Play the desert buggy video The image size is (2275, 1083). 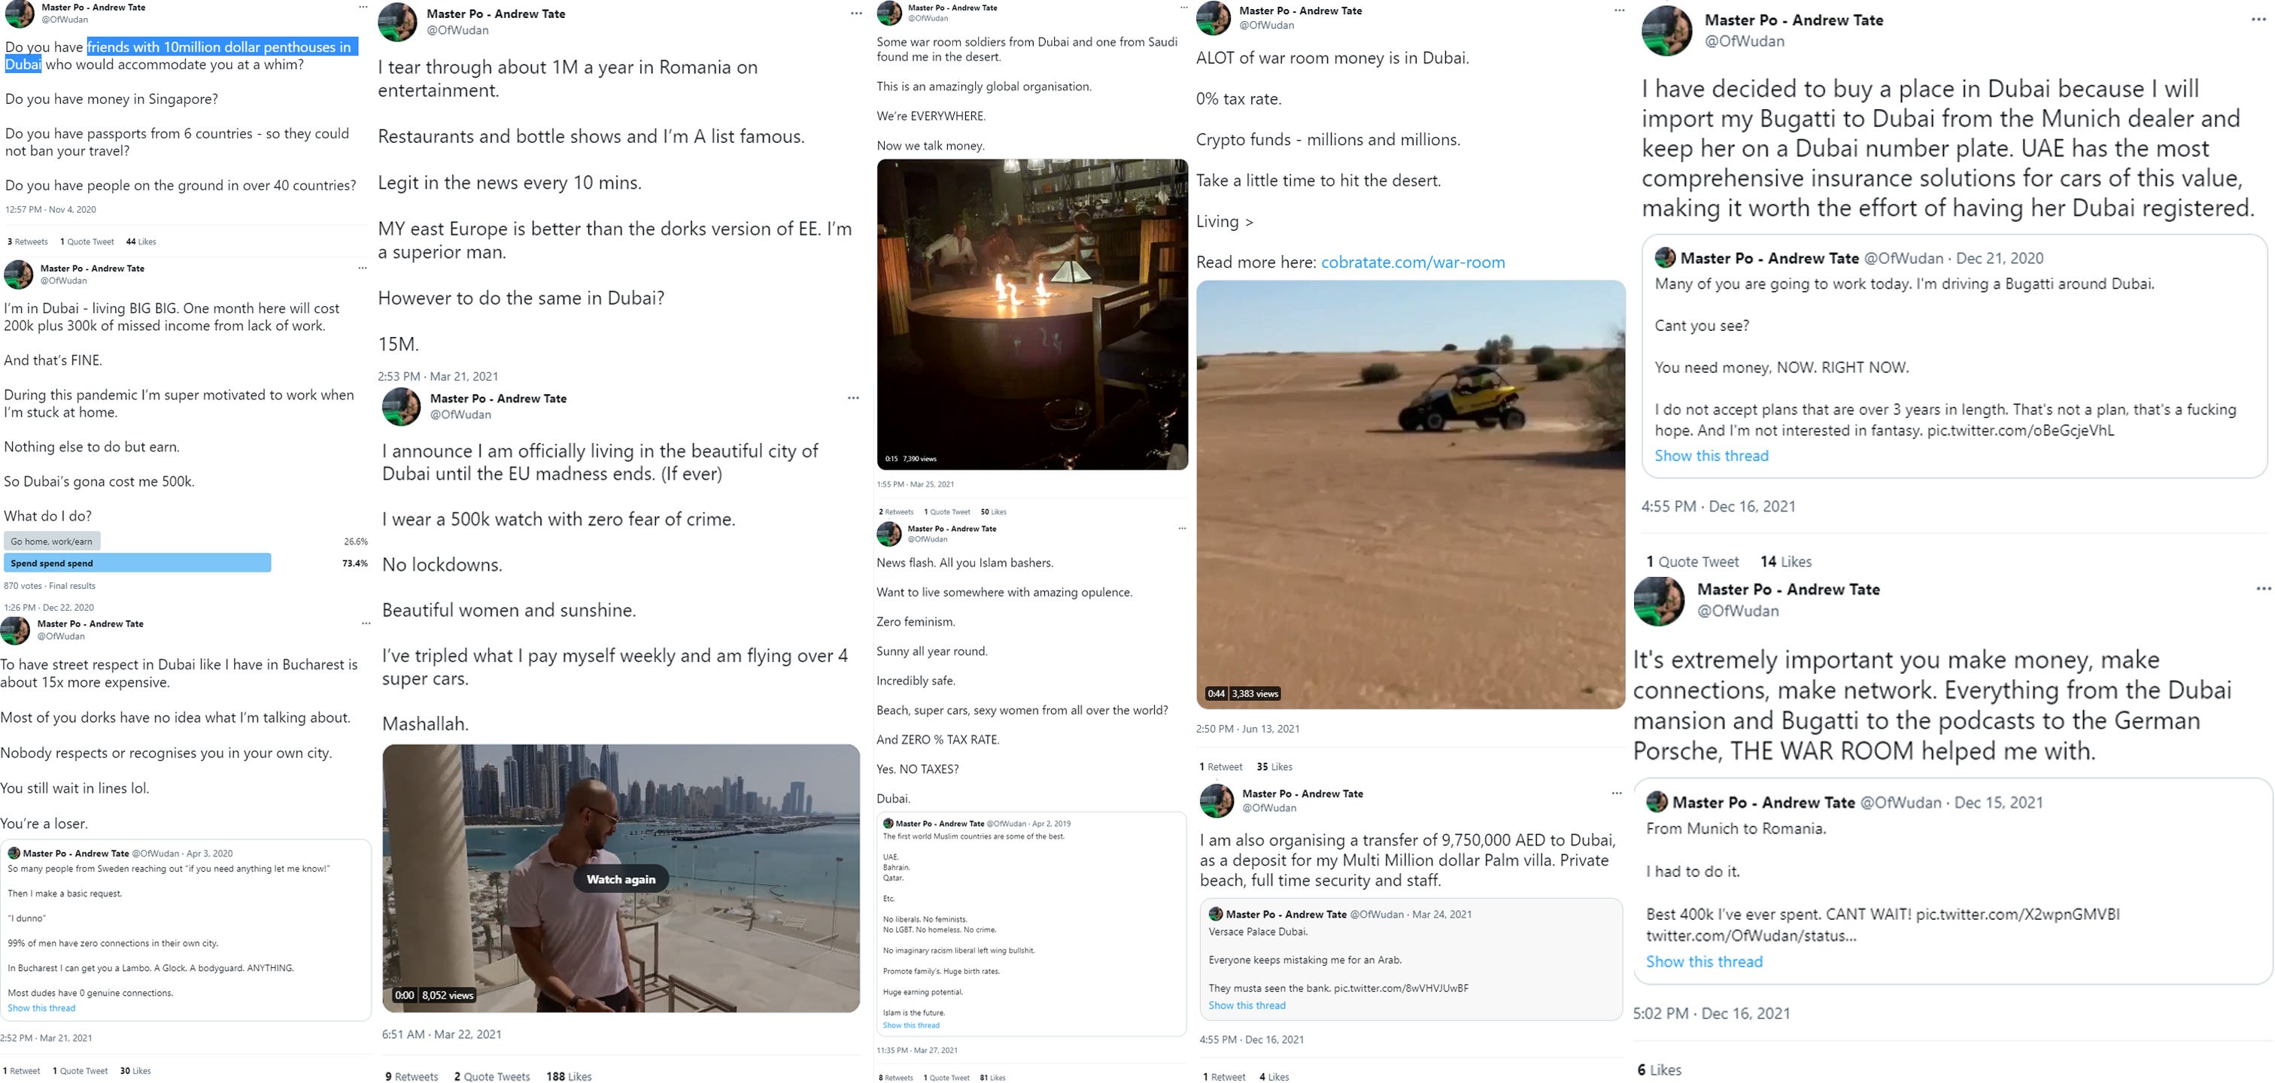click(1411, 494)
